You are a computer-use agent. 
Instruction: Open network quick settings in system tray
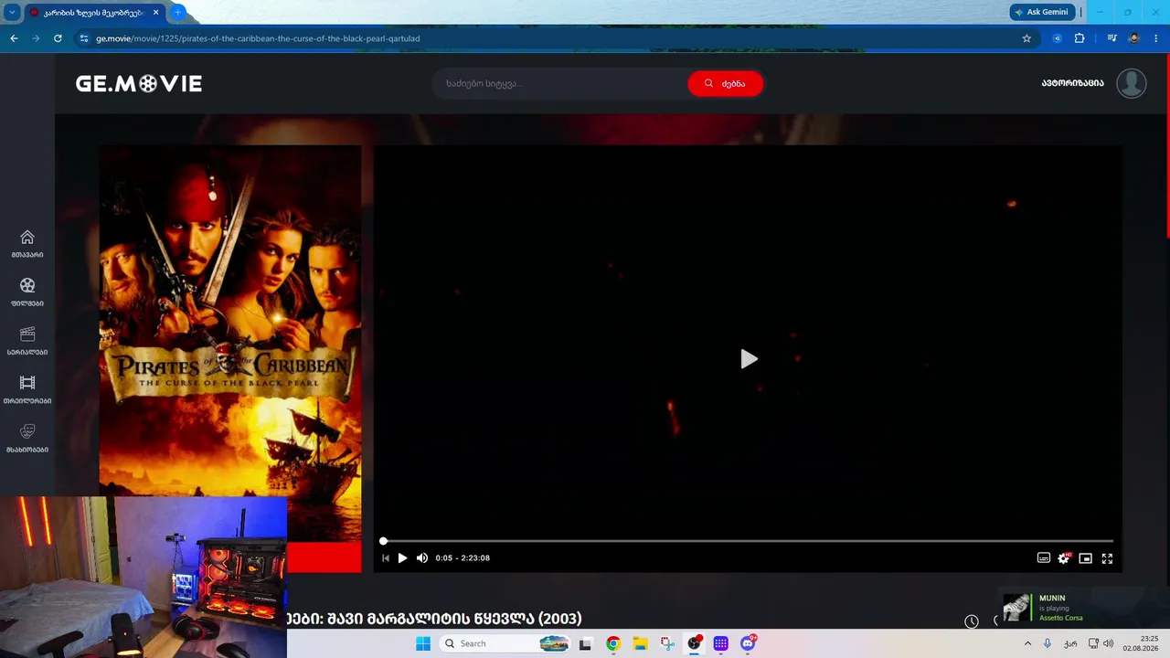point(1093,643)
